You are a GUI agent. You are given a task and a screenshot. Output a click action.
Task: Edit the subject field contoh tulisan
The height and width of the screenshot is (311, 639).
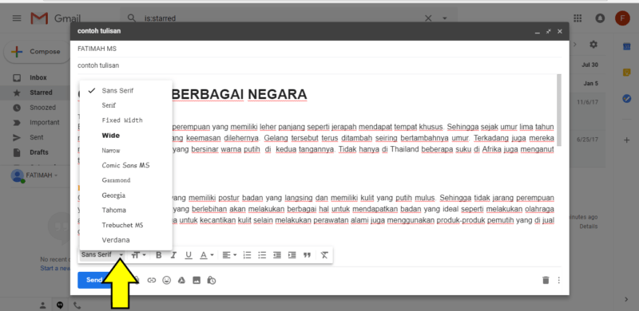(319, 65)
